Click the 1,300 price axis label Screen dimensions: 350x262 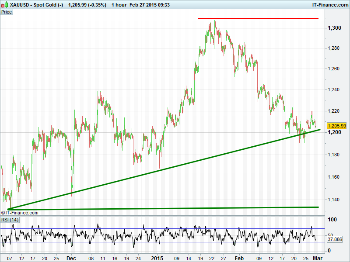point(334,28)
